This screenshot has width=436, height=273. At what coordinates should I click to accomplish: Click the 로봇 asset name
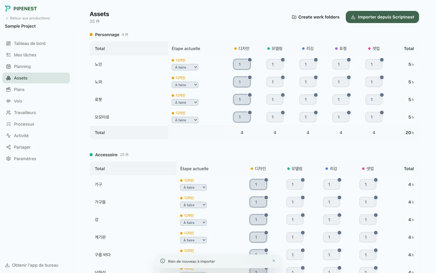coord(98,100)
